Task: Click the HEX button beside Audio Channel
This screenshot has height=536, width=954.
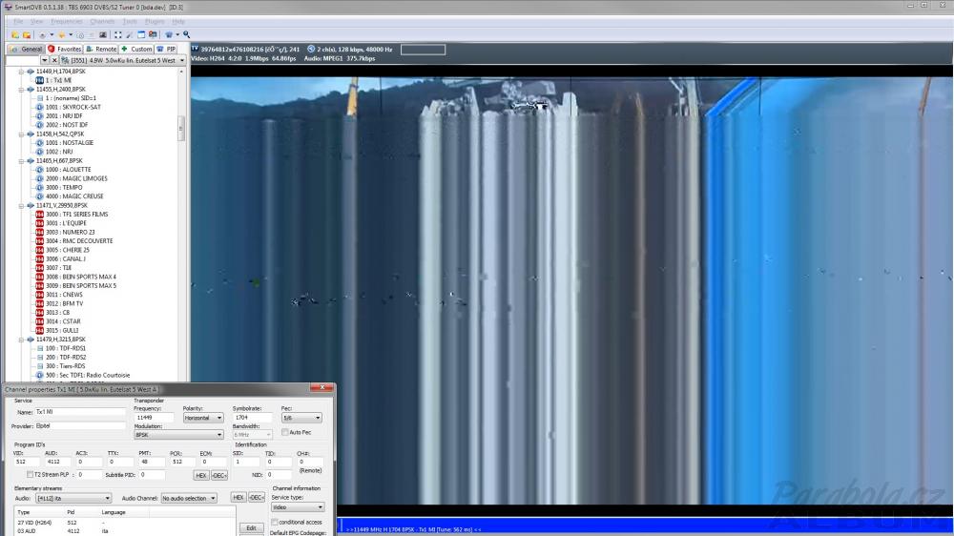Action: point(238,497)
